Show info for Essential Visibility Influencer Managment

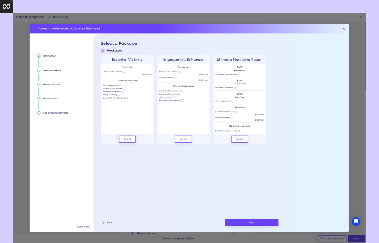(125, 88)
